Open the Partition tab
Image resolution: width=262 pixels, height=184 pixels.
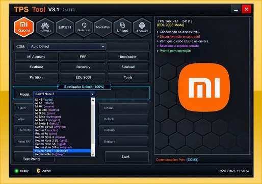(36, 77)
